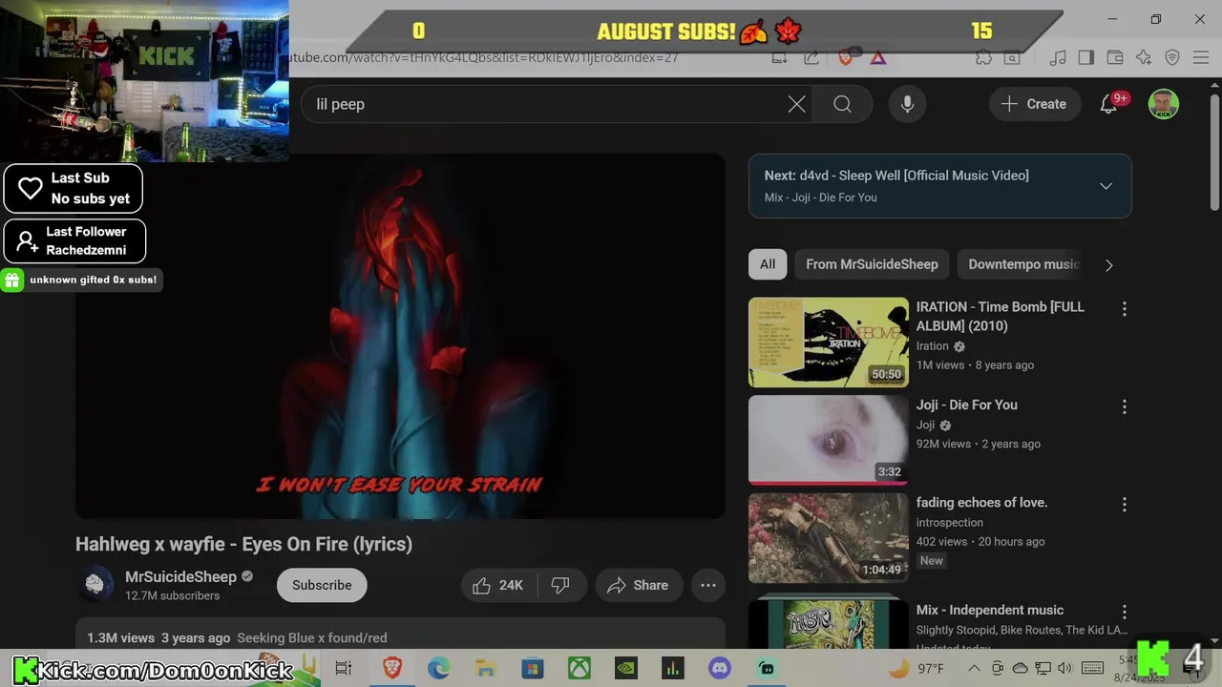Image resolution: width=1222 pixels, height=687 pixels.
Task: Select the All filter chip
Action: click(768, 264)
